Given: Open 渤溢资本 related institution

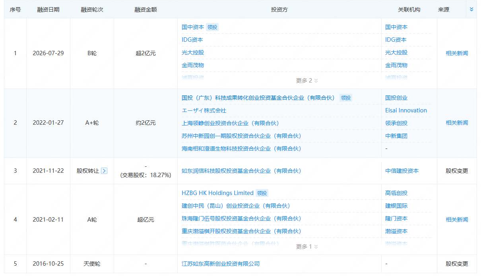Looking at the screenshot, I should click(396, 231).
